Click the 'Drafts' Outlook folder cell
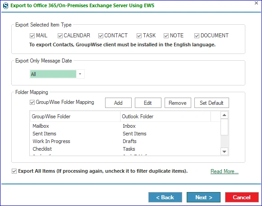Viewport: 262px width, 206px height. pos(129,141)
